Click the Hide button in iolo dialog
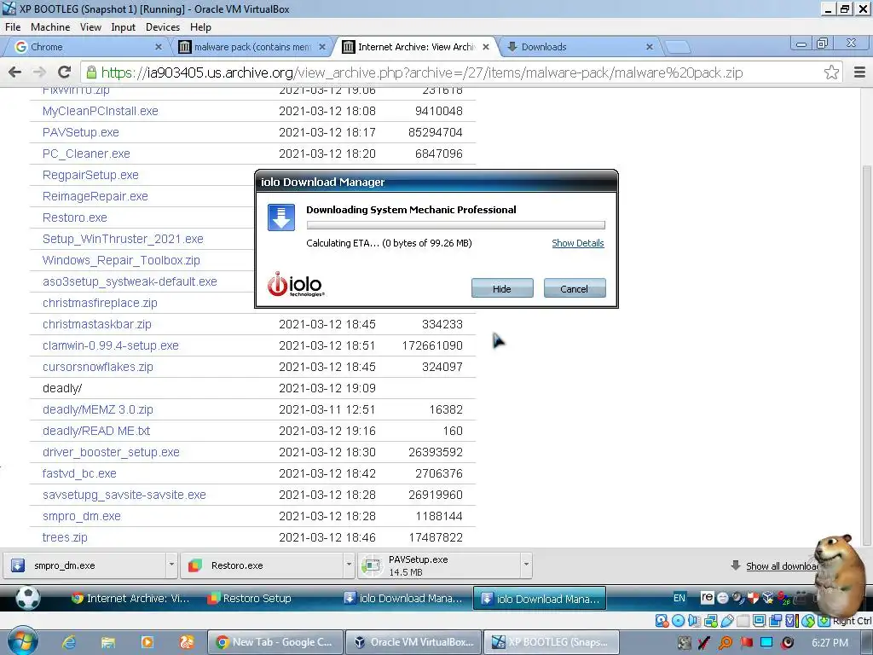 (x=501, y=288)
